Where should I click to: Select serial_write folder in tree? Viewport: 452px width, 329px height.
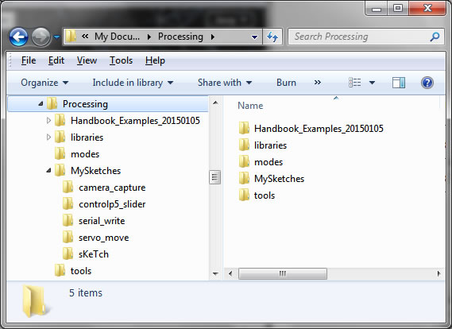click(x=102, y=221)
